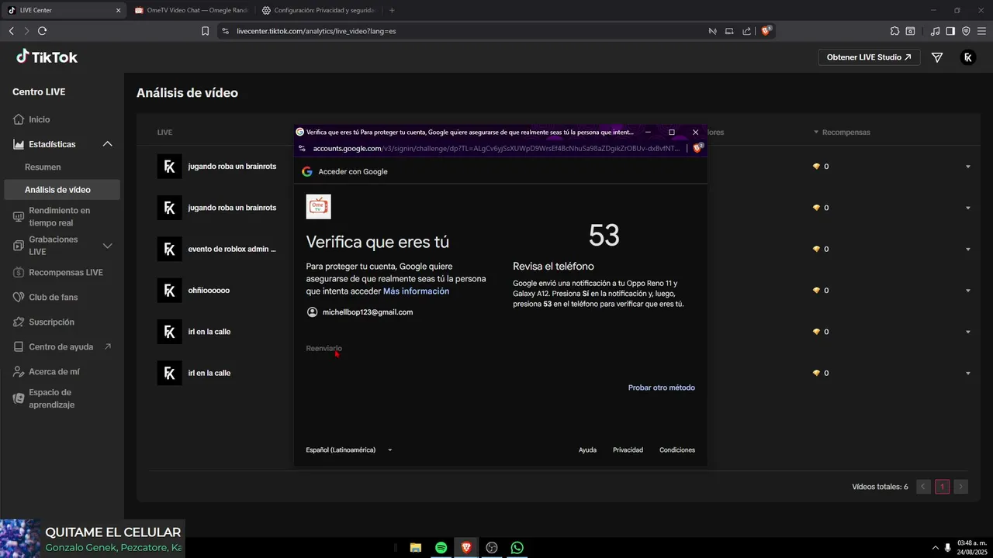Toggle the browser sidebar panel

click(950, 31)
